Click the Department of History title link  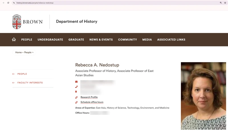(77, 21)
